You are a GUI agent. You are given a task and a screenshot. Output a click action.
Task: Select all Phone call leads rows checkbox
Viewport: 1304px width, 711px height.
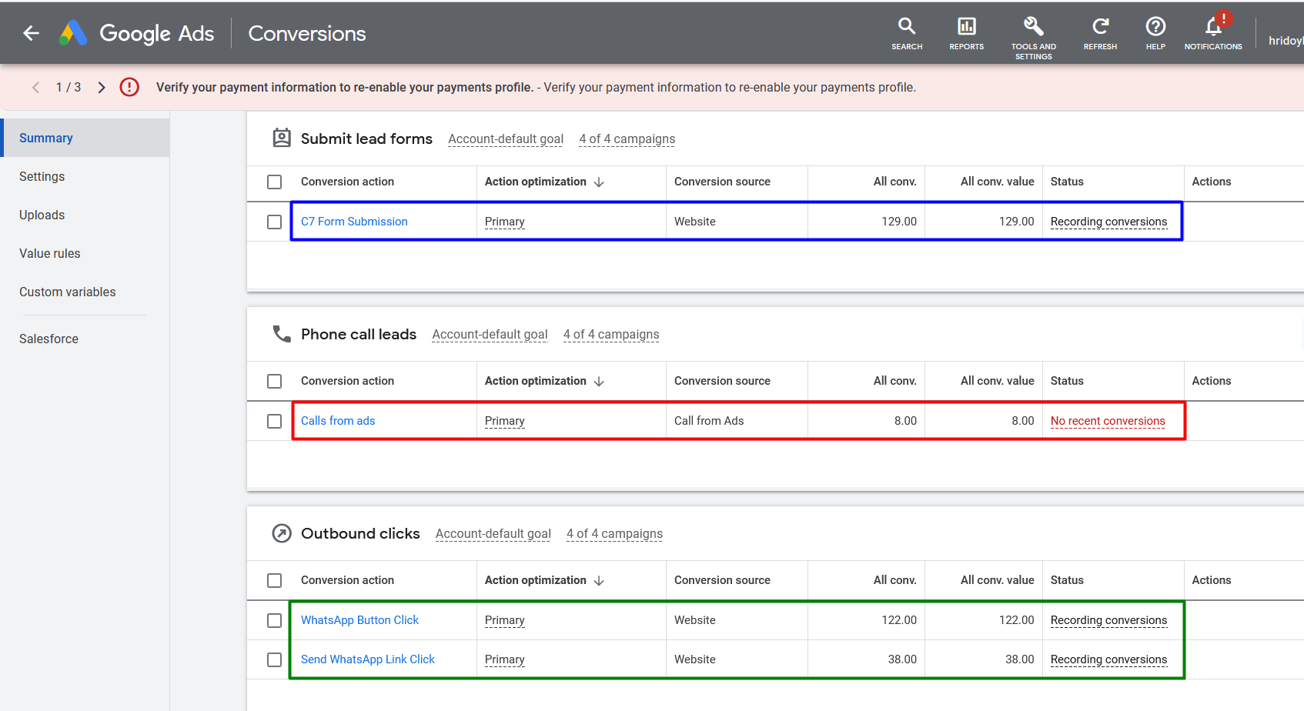(274, 381)
